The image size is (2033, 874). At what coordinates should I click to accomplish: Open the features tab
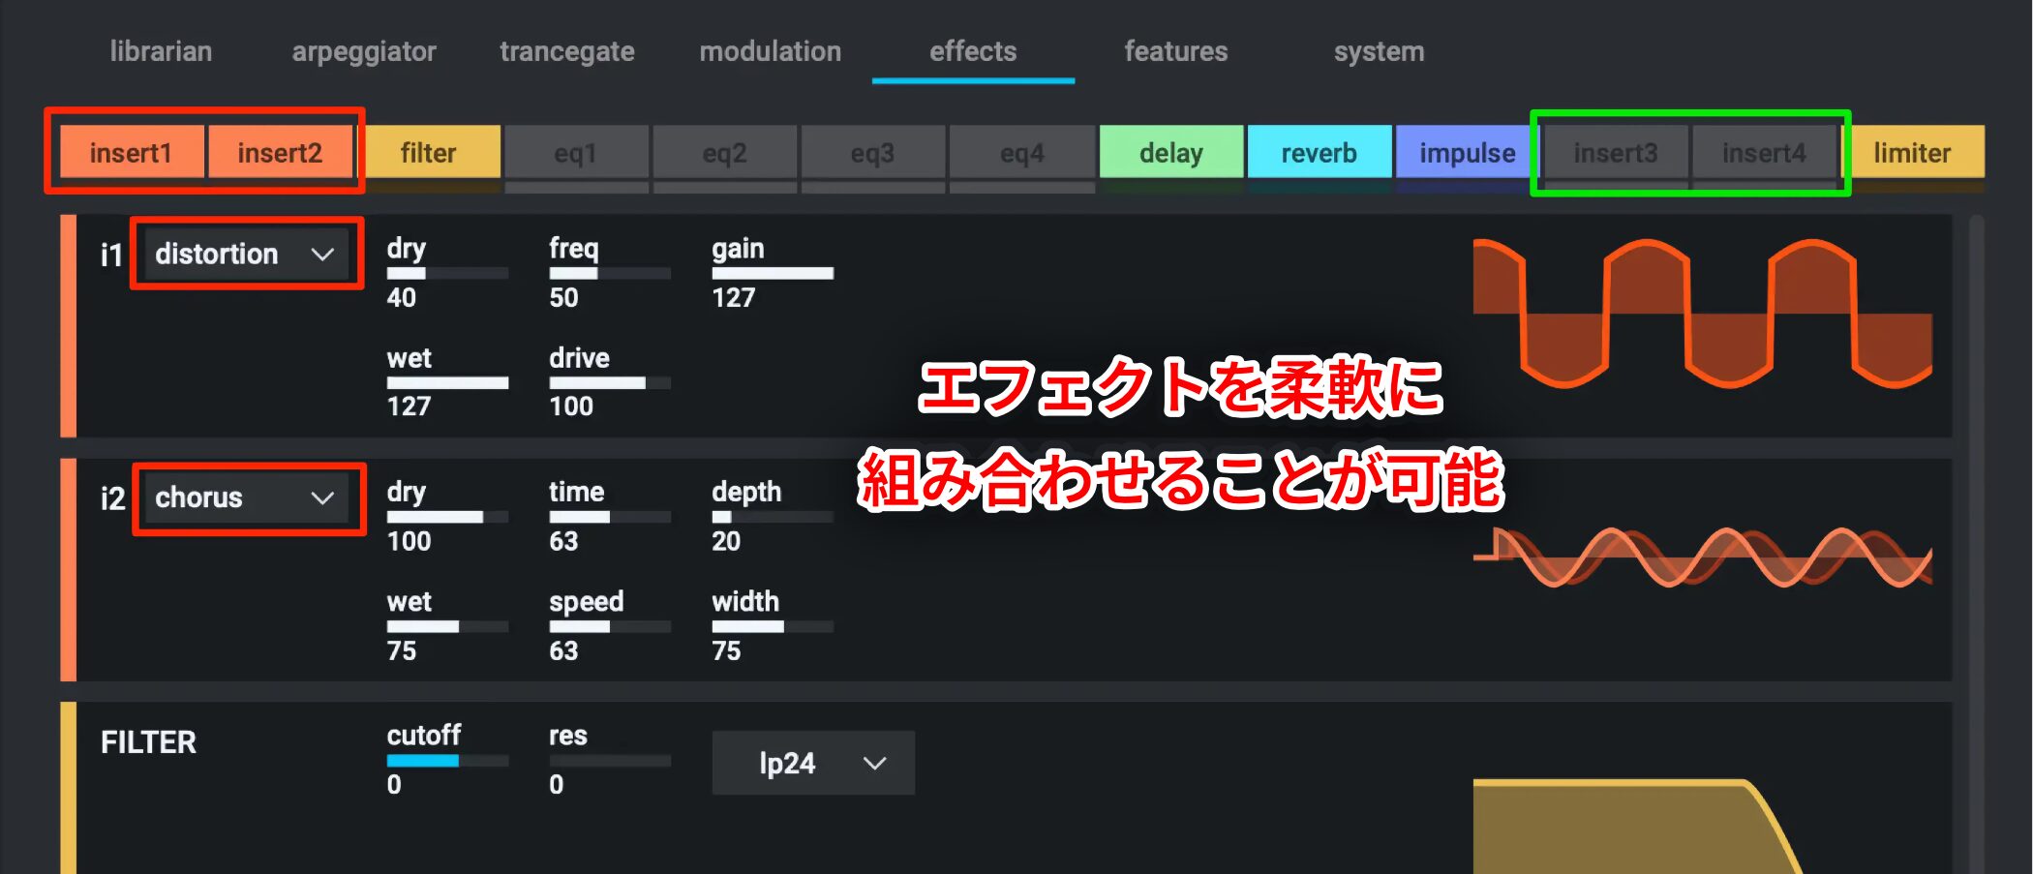pyautogui.click(x=1176, y=51)
